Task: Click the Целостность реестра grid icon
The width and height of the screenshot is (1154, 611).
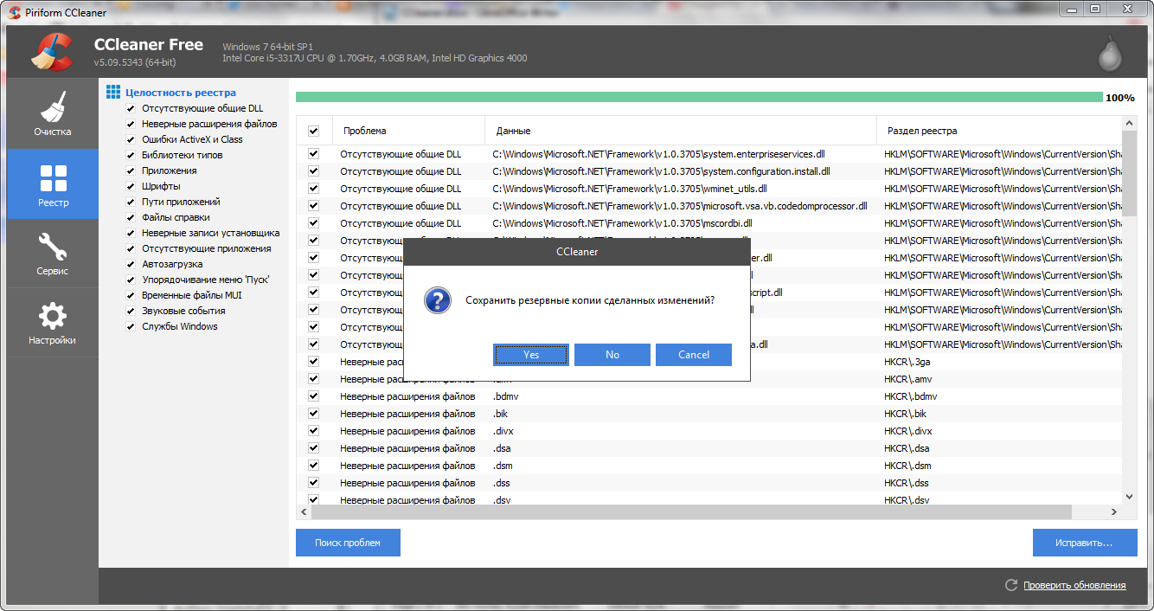Action: click(x=113, y=92)
